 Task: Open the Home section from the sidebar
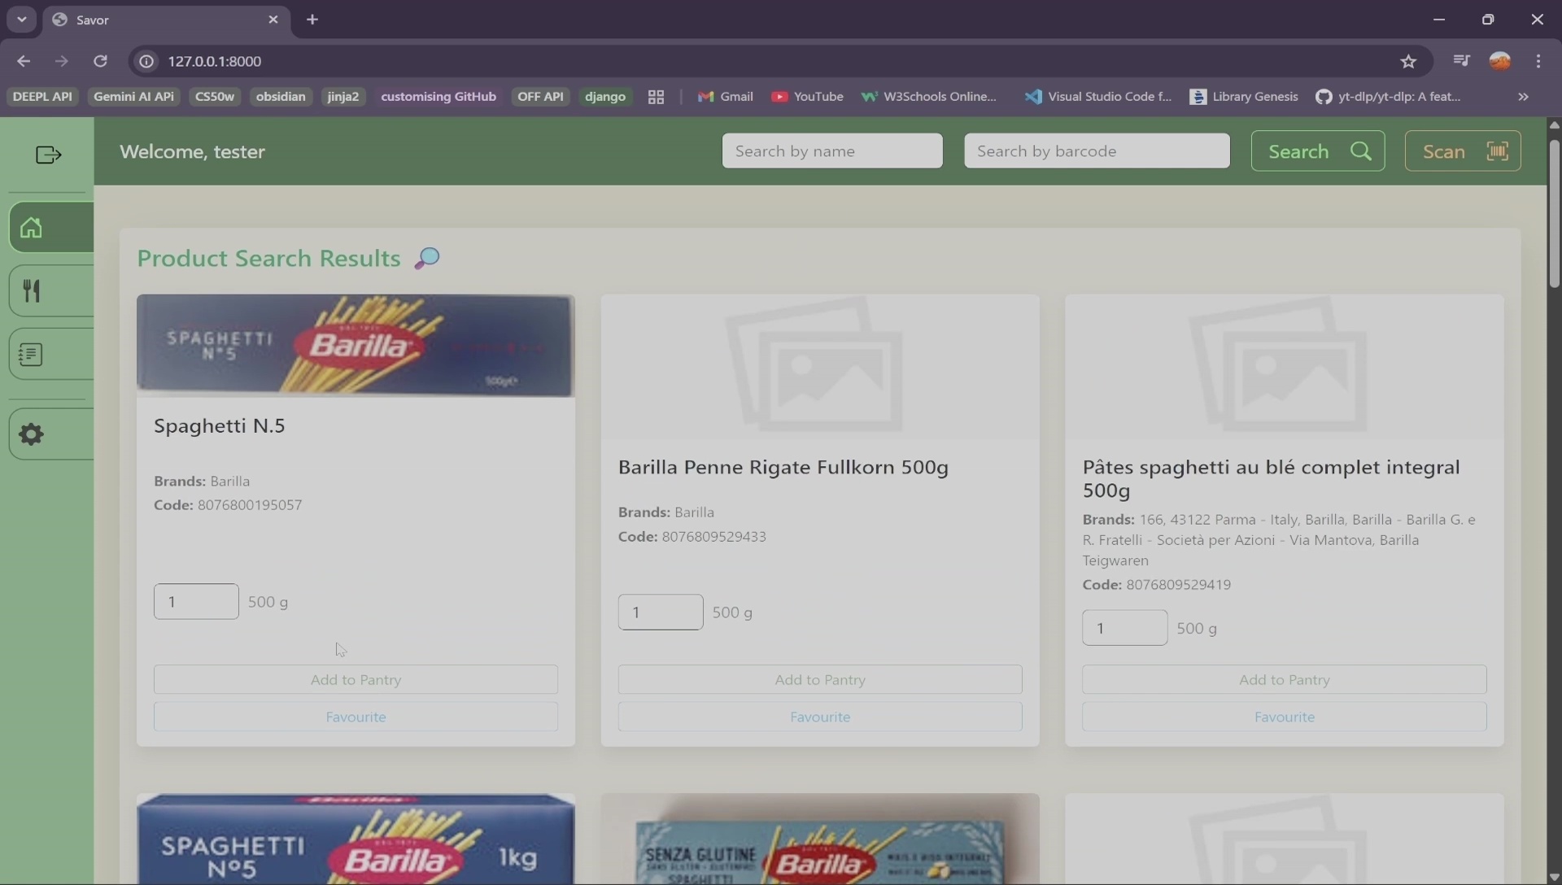point(31,228)
